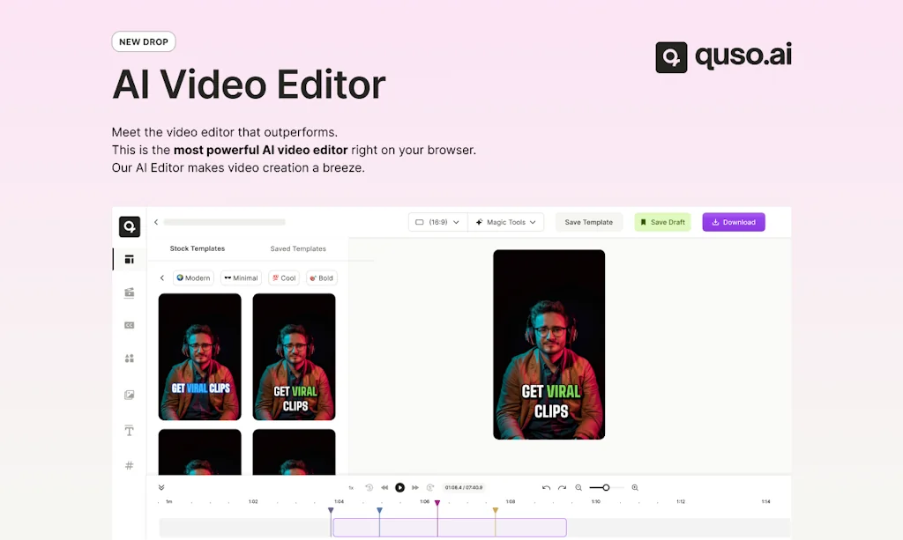The width and height of the screenshot is (903, 540).
Task: Open the (16:9) aspect ratio dropdown
Action: pyautogui.click(x=437, y=222)
